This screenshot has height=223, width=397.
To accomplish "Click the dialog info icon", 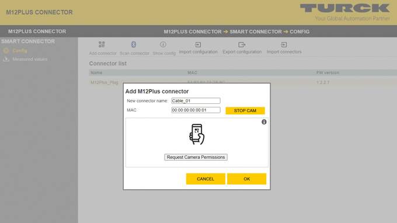I will (x=264, y=122).
